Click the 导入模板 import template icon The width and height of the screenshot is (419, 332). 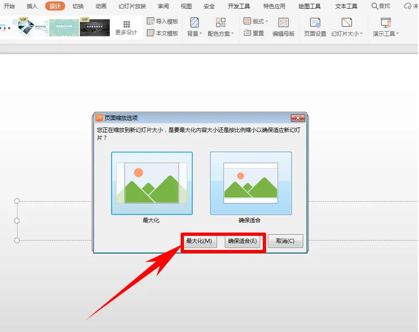150,21
